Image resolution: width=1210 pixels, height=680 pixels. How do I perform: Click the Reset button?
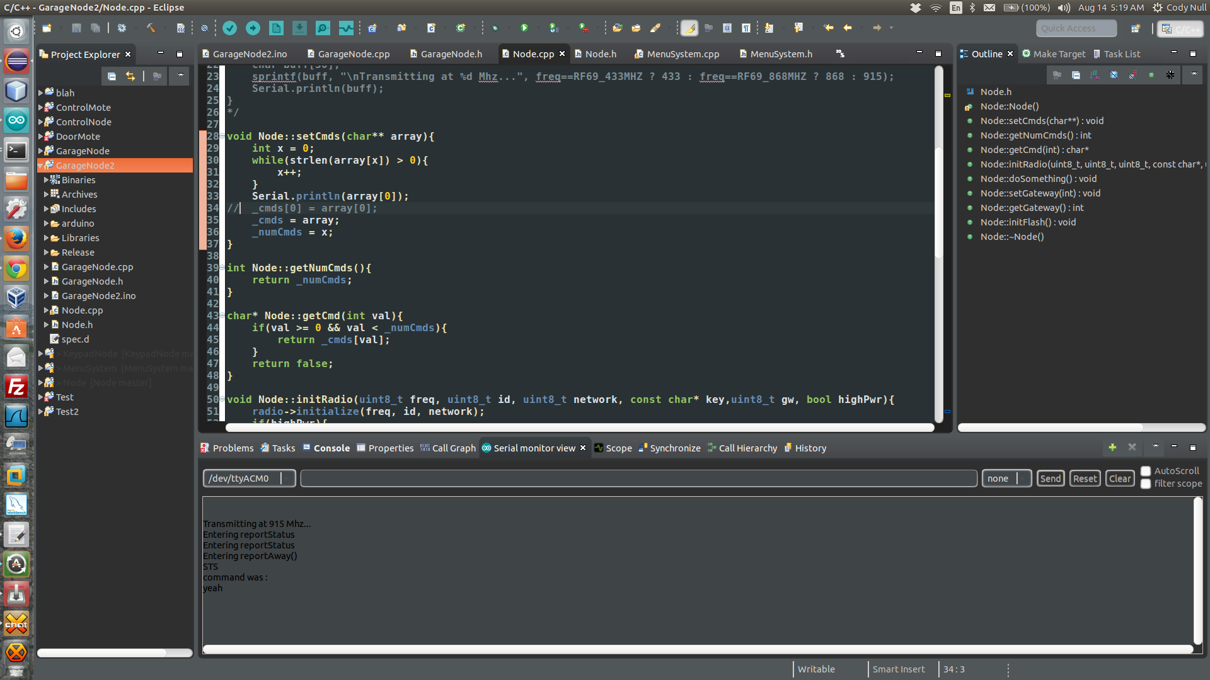click(1085, 479)
